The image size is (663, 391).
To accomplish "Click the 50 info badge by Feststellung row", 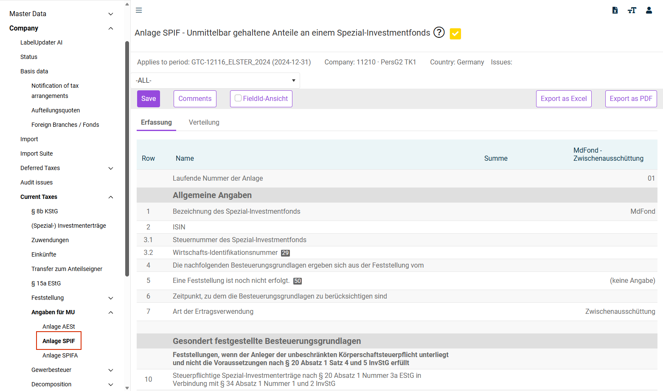I will pos(298,281).
